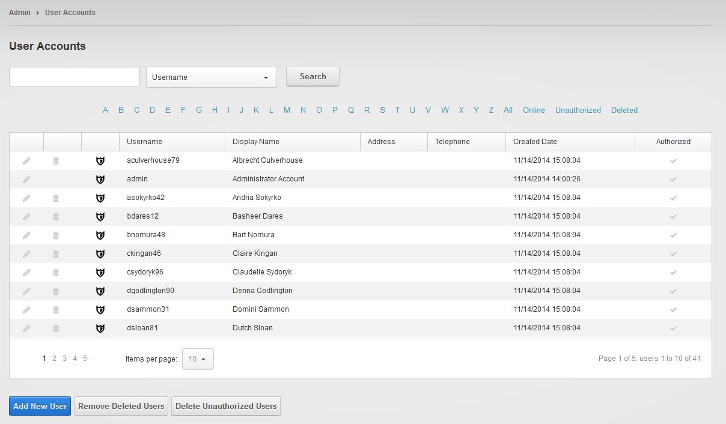Image resolution: width=726 pixels, height=424 pixels.
Task: Go to page 2 of users
Action: [54, 359]
